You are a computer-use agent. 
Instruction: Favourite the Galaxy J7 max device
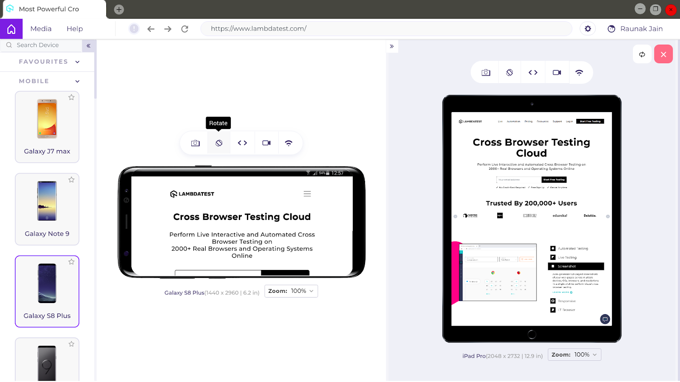(71, 97)
